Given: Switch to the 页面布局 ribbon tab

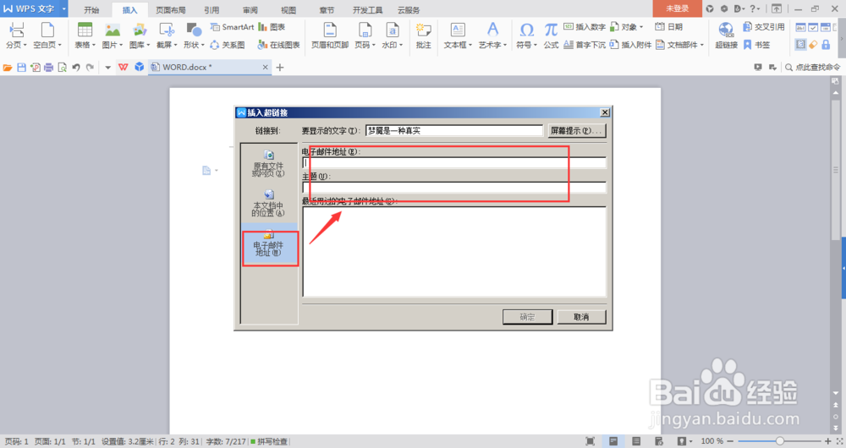Looking at the screenshot, I should coord(171,9).
